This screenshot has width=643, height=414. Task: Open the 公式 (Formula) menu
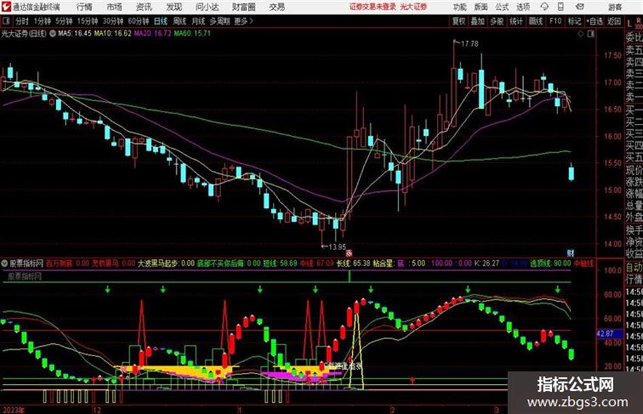click(502, 7)
